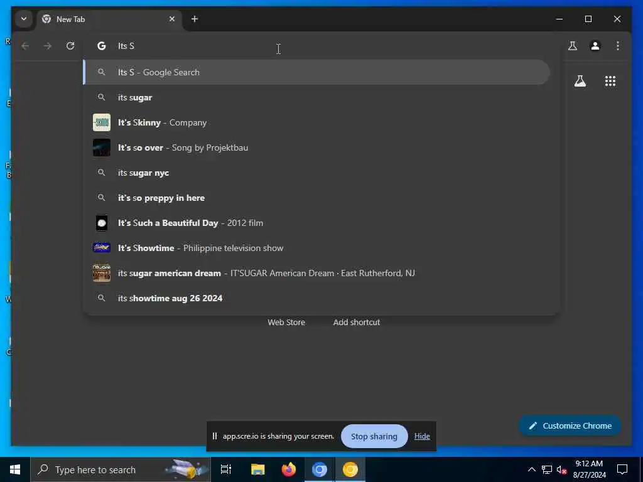Image resolution: width=643 pixels, height=482 pixels.
Task: Open the clock showing 9:12 AM
Action: coord(589,469)
